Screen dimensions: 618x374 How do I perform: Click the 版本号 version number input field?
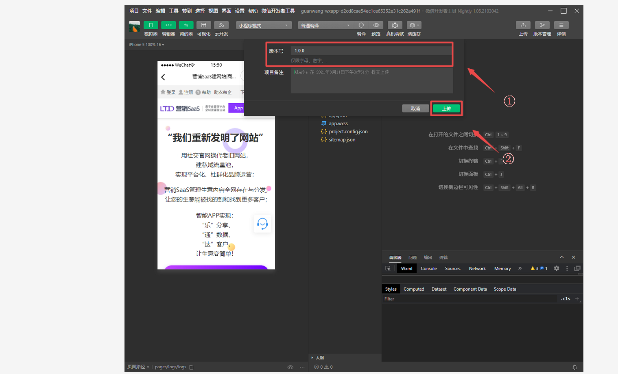point(371,51)
